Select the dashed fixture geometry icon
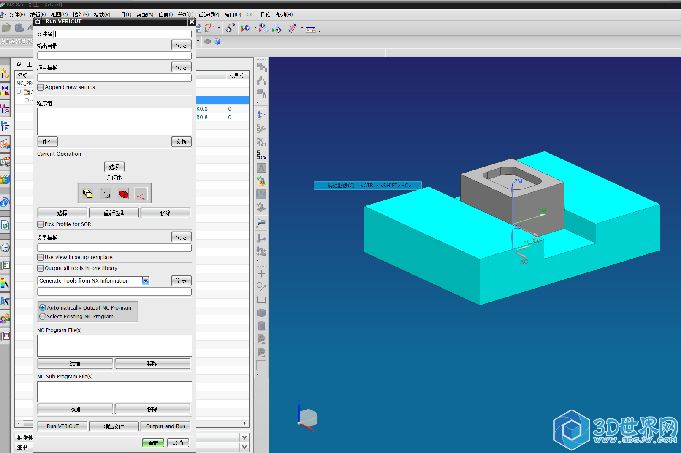 click(106, 194)
